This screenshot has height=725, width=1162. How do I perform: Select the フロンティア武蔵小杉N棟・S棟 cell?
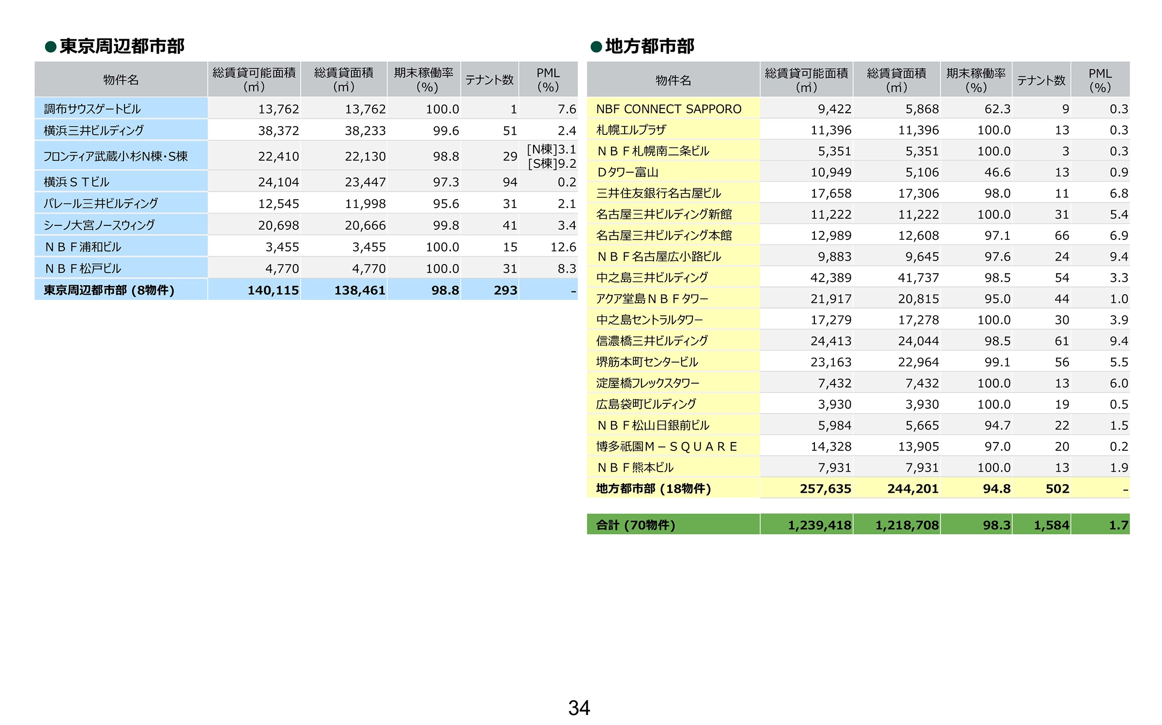tap(115, 156)
